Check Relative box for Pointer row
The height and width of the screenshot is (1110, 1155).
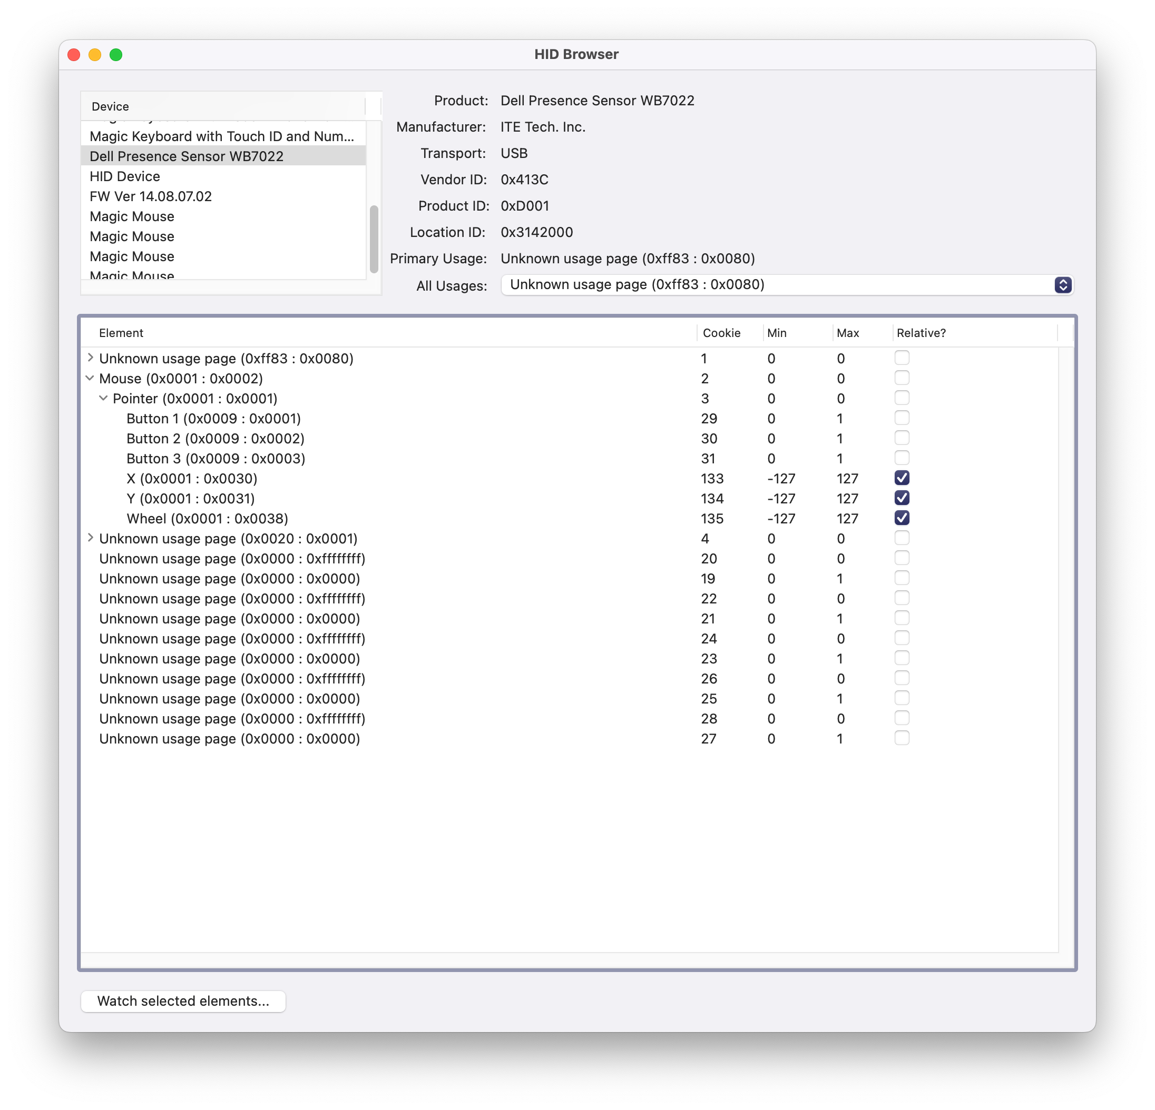(902, 398)
